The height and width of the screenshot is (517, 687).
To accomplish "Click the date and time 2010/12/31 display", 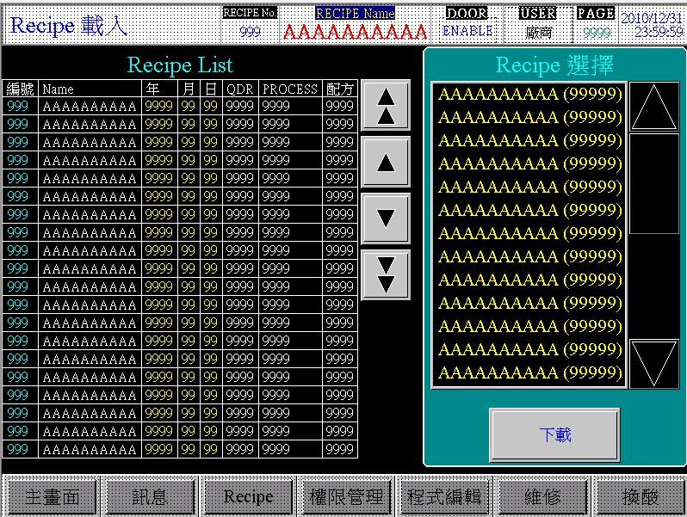I will (x=652, y=25).
